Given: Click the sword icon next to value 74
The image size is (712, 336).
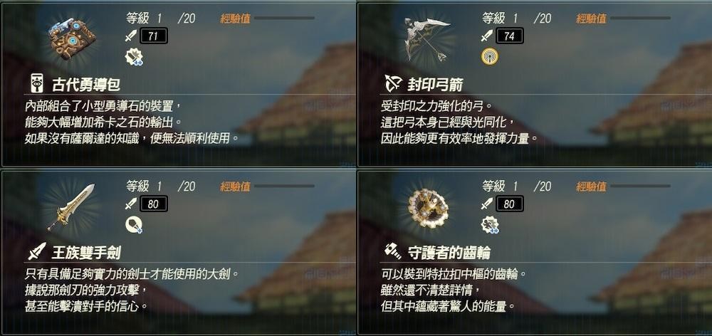Looking at the screenshot, I should pyautogui.click(x=486, y=36).
